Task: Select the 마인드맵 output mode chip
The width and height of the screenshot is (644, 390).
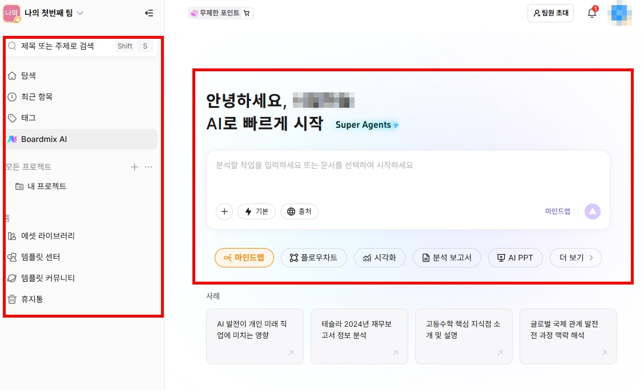Action: 244,257
